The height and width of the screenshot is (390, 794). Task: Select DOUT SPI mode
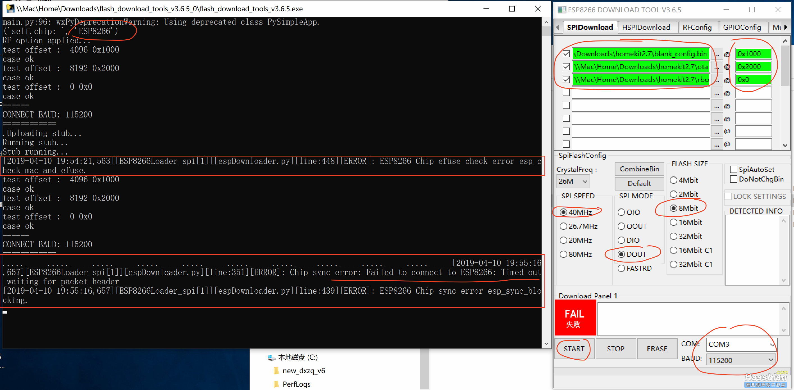tap(632, 254)
